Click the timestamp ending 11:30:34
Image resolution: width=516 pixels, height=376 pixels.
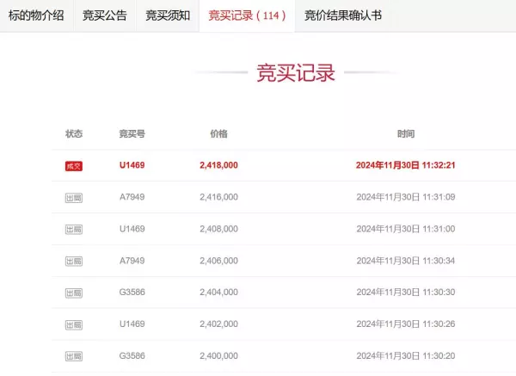point(405,261)
